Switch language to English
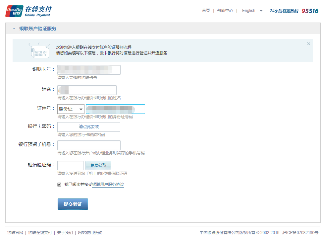Image resolution: width=324 pixels, height=240 pixels. click(x=248, y=11)
